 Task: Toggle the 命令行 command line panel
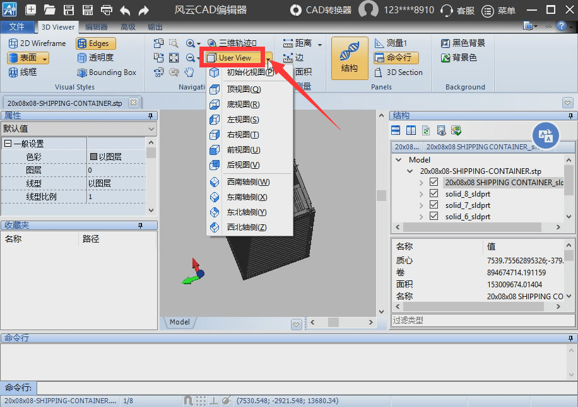[x=396, y=58]
